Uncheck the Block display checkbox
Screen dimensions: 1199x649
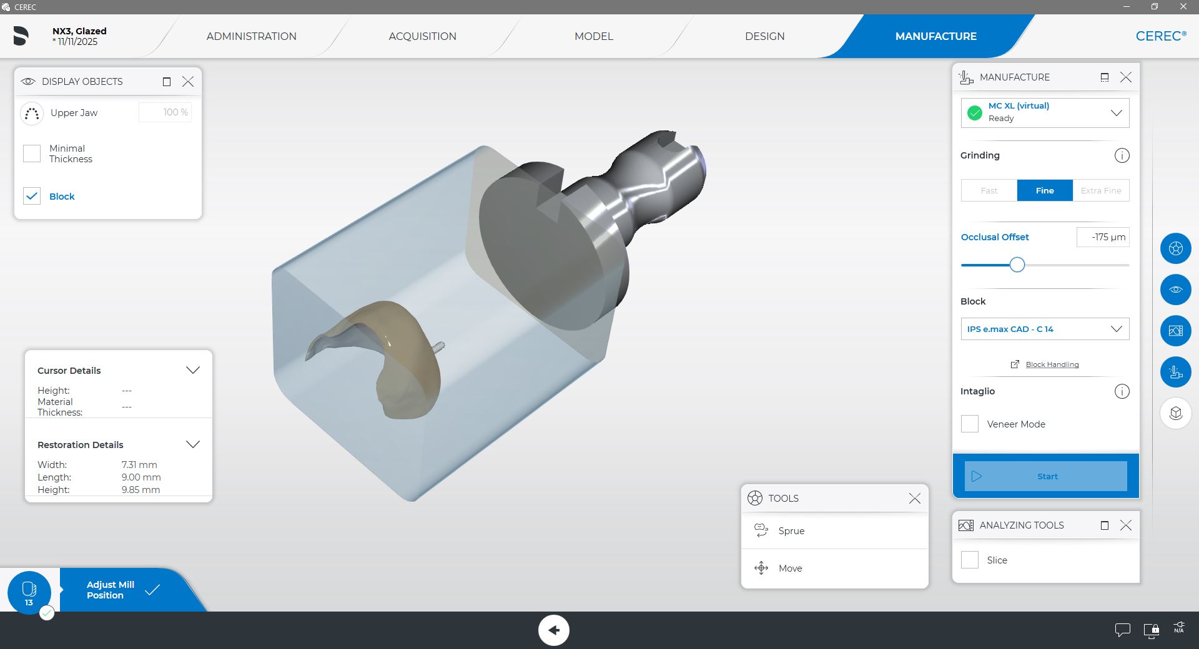pyautogui.click(x=32, y=196)
